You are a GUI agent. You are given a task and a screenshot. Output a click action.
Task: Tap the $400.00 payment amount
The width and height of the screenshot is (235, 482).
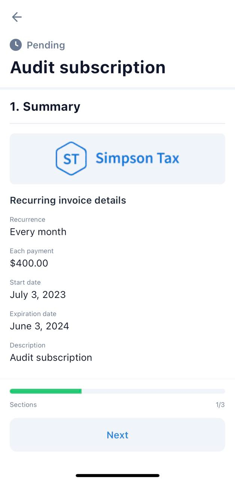(29, 263)
